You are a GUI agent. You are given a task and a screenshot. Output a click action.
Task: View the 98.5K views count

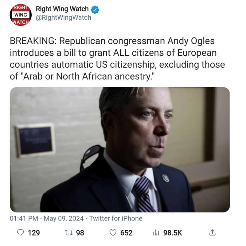(173, 233)
